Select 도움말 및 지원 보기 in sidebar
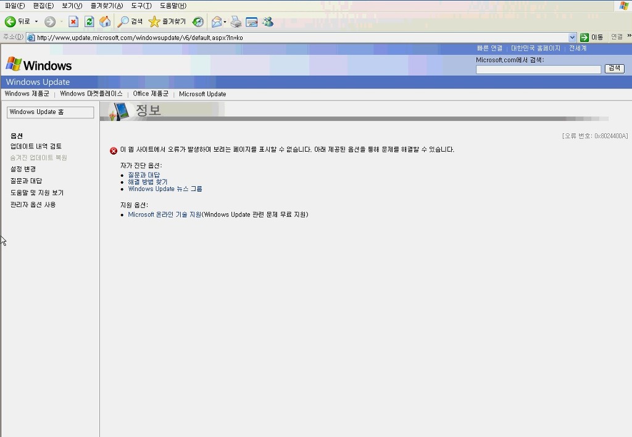 click(37, 193)
